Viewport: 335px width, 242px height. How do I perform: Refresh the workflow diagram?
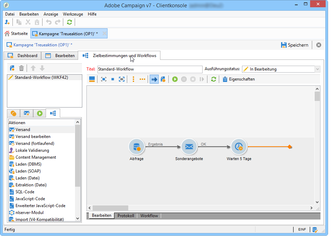coord(213,79)
